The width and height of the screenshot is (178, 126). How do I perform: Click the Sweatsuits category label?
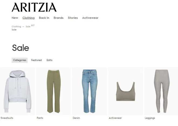pos(7,118)
